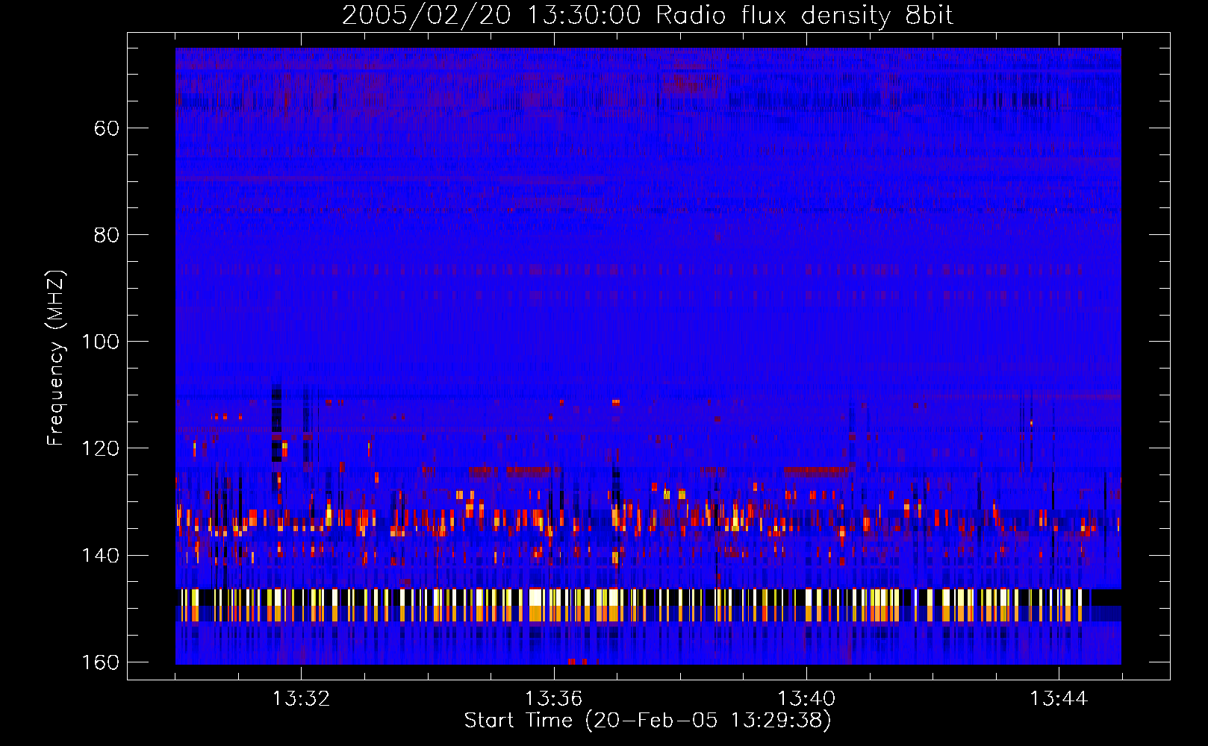The image size is (1208, 746).
Task: Click the 13:36 time tick label
Action: (553, 699)
